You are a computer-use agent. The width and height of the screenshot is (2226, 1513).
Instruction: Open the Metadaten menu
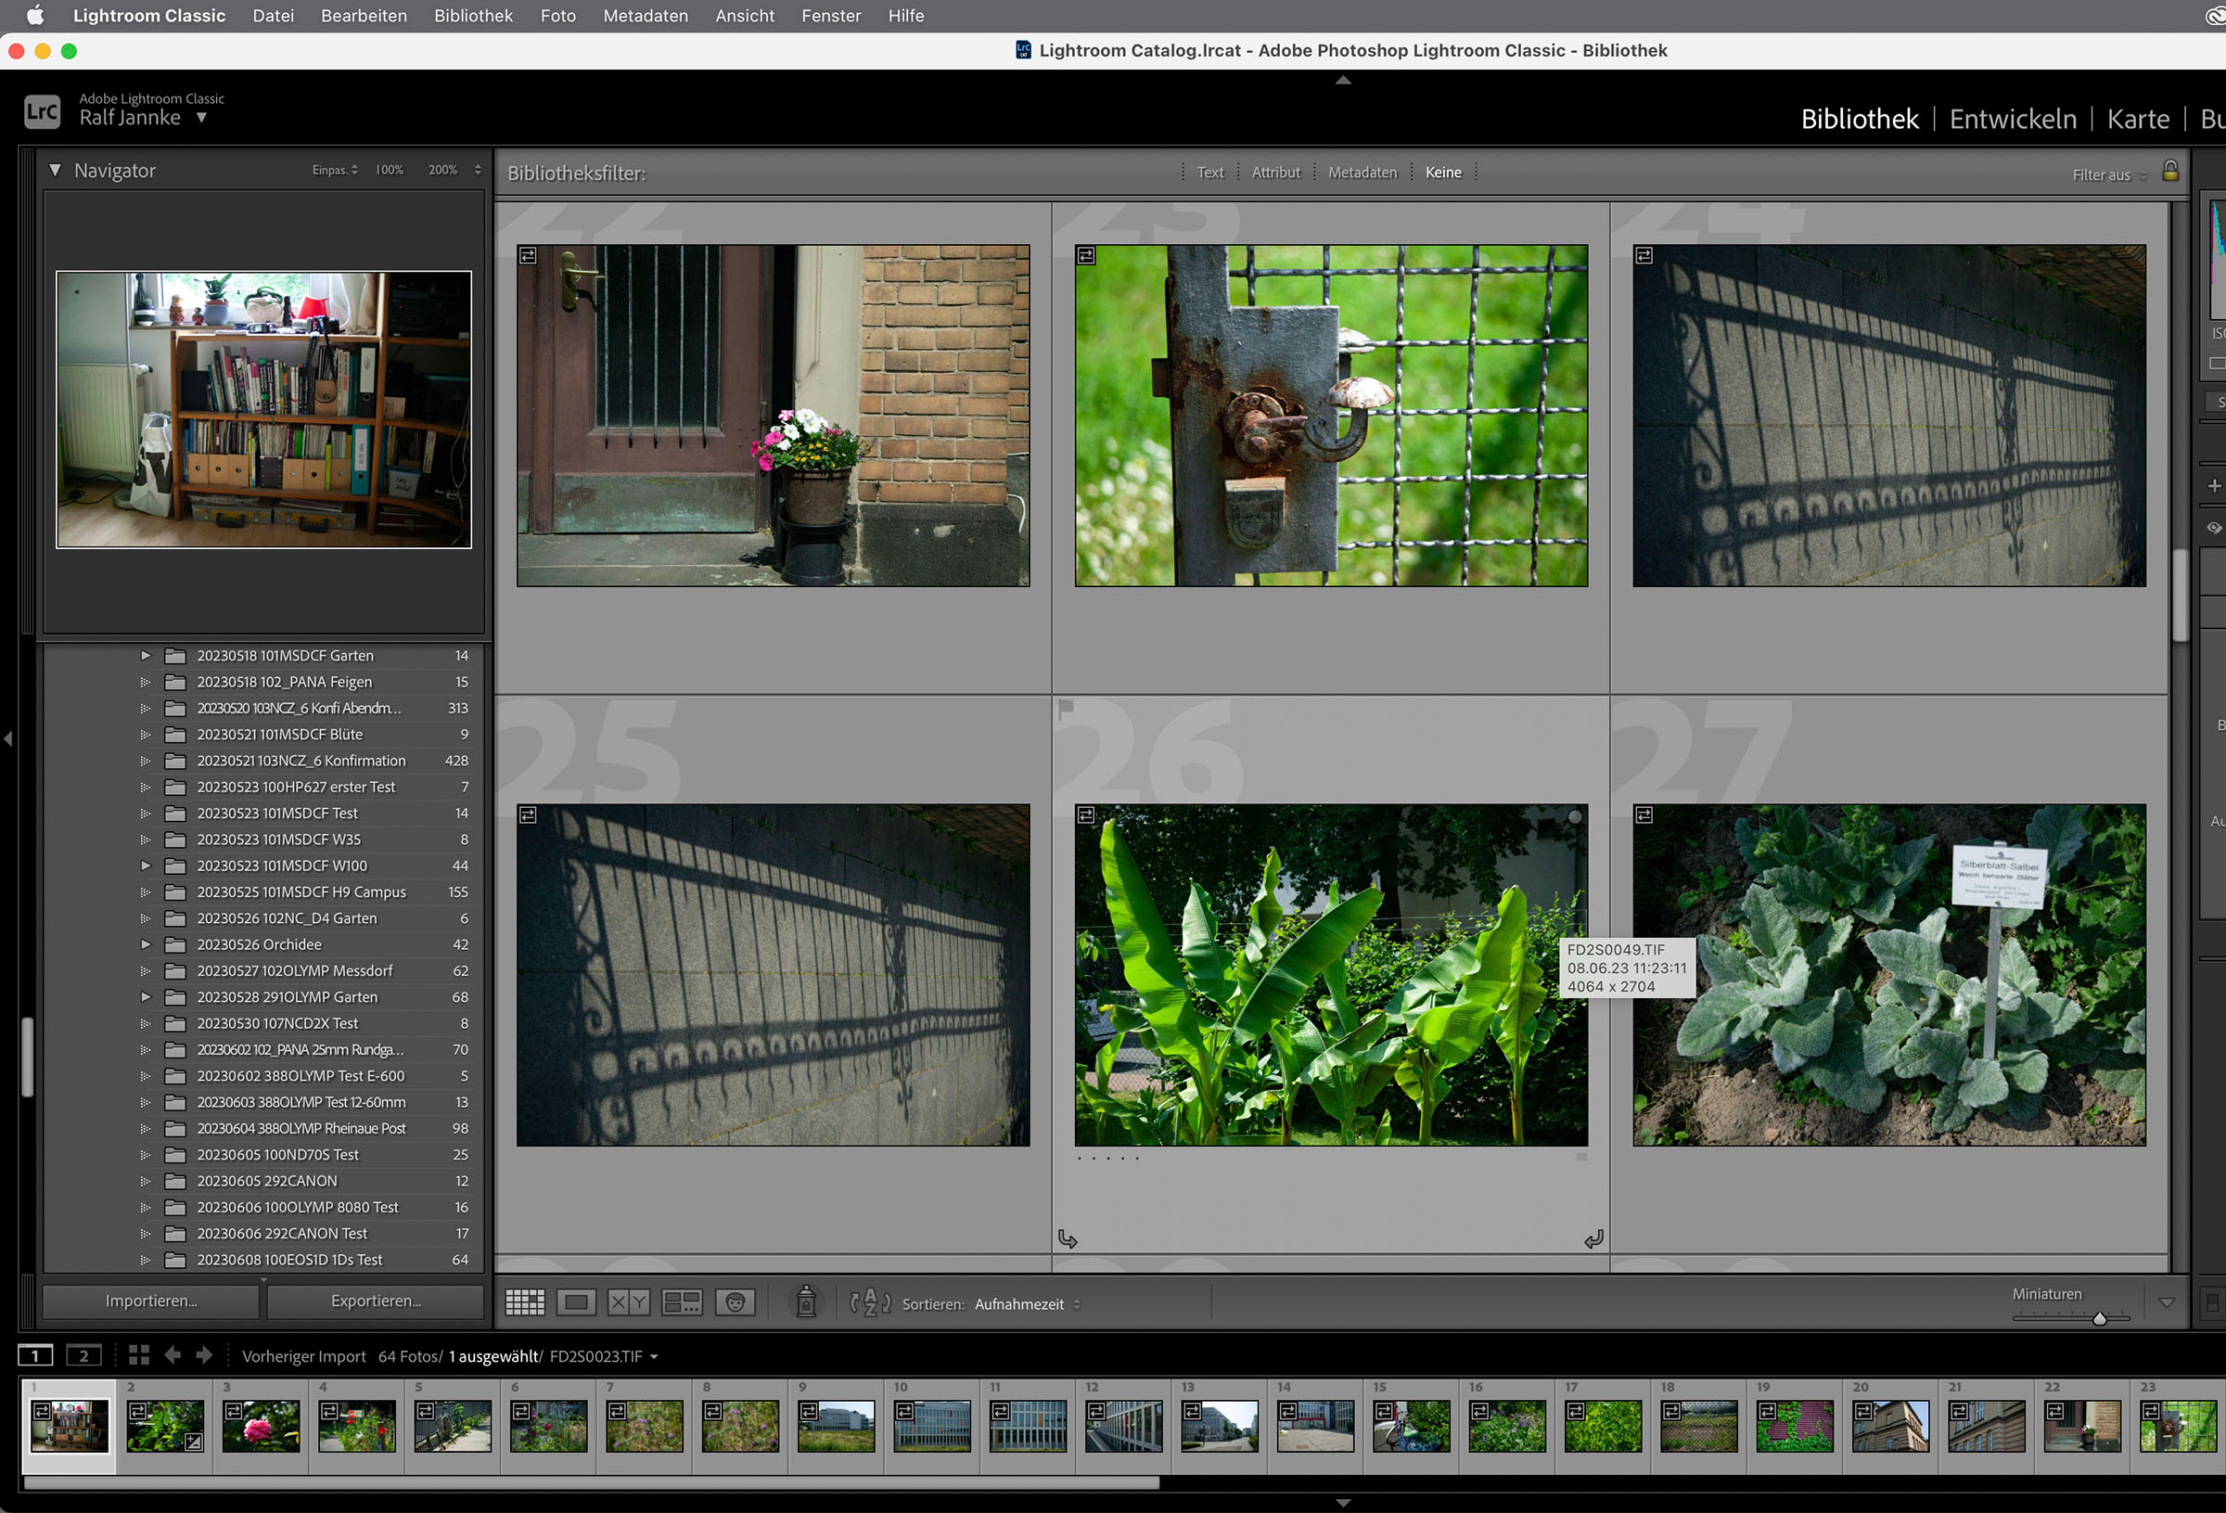pyautogui.click(x=645, y=16)
